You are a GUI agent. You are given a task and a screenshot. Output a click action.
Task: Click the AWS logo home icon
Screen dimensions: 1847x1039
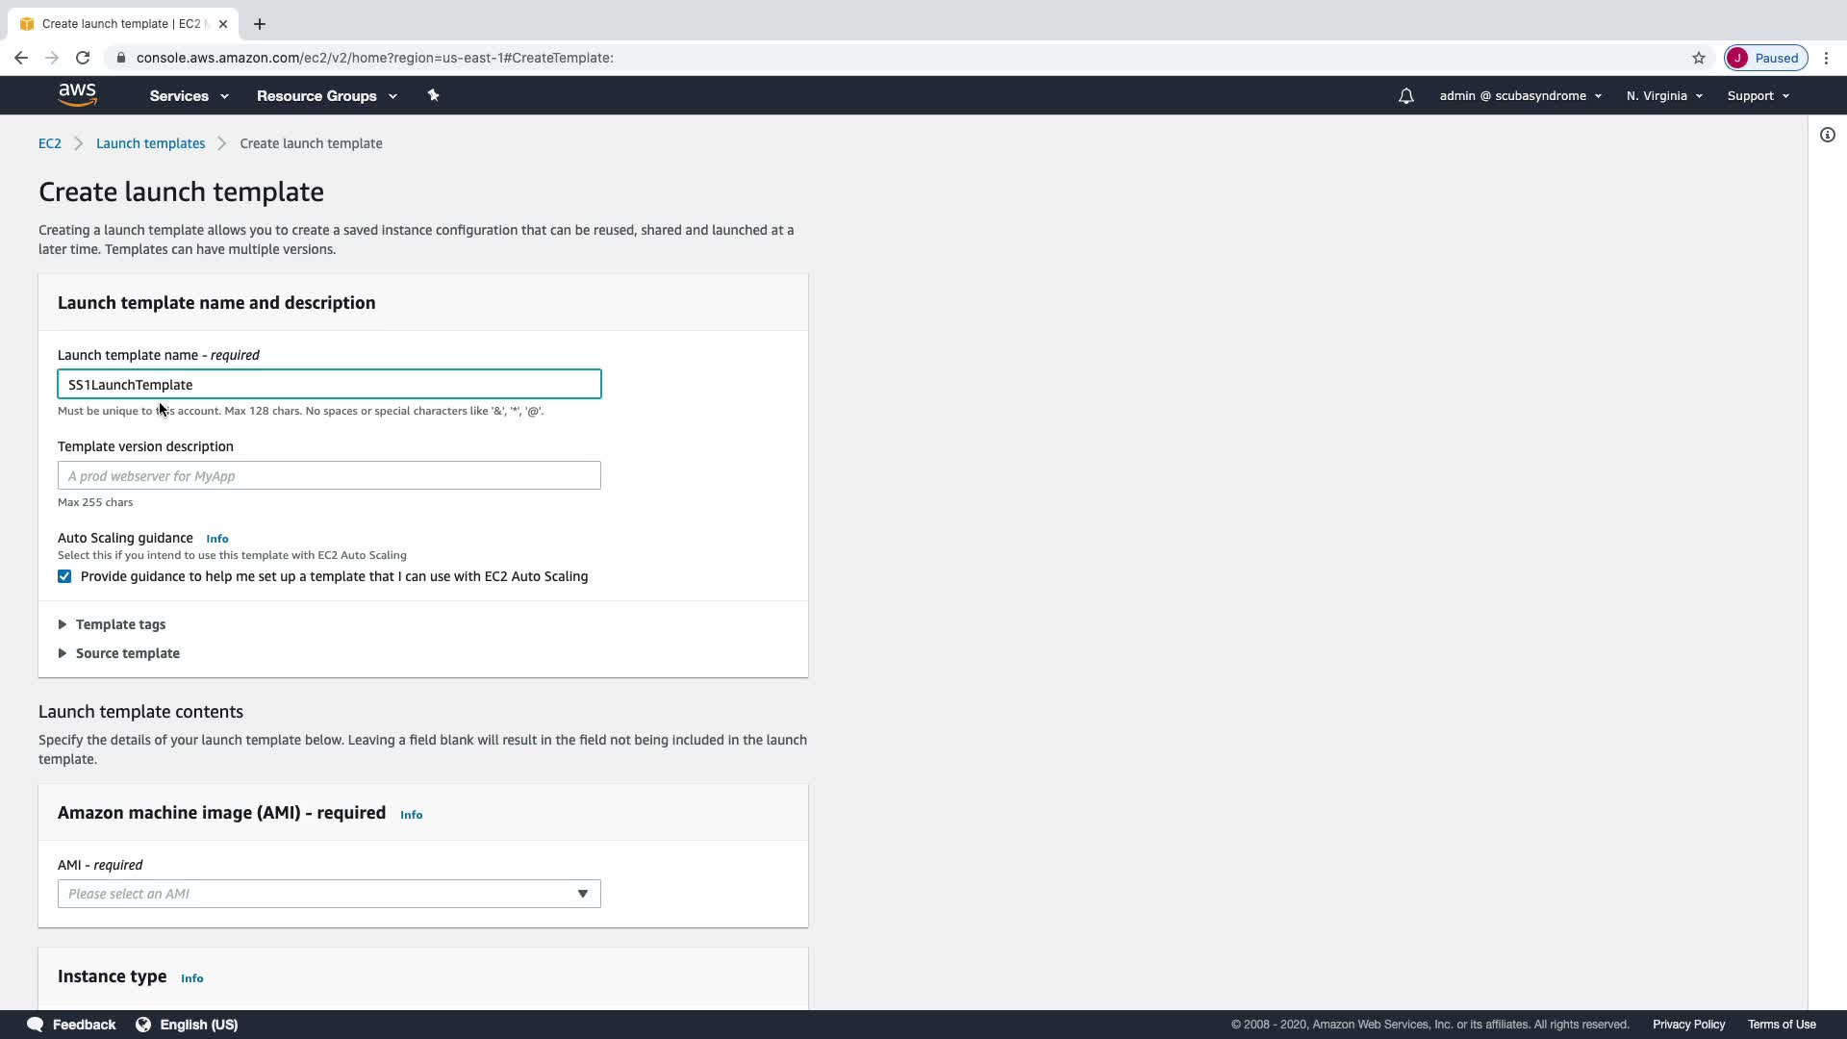click(77, 94)
